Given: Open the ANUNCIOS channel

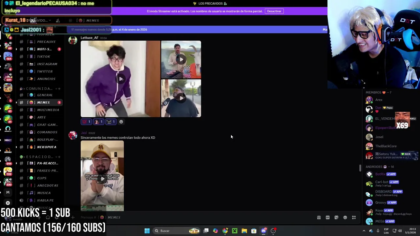Looking at the screenshot, I should (x=40, y=79).
